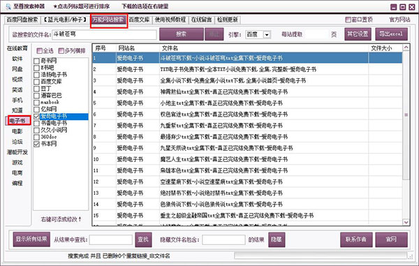Click the 隐藏 button

tap(277, 239)
